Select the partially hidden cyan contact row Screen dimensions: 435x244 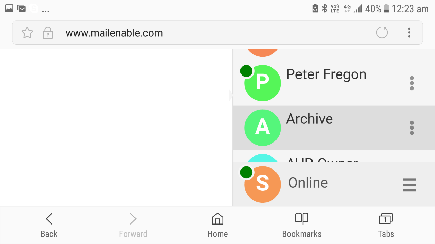(x=334, y=156)
